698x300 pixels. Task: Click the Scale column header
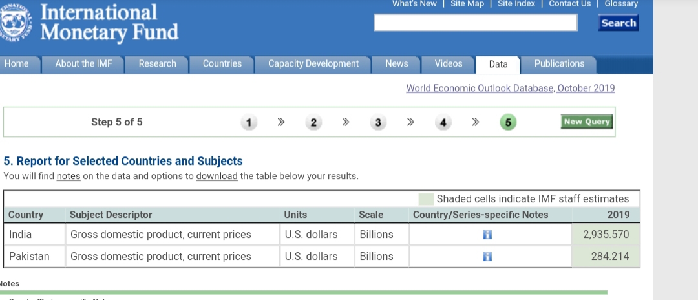point(381,215)
